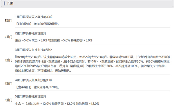Select the 1重门 row label

(8, 20)
